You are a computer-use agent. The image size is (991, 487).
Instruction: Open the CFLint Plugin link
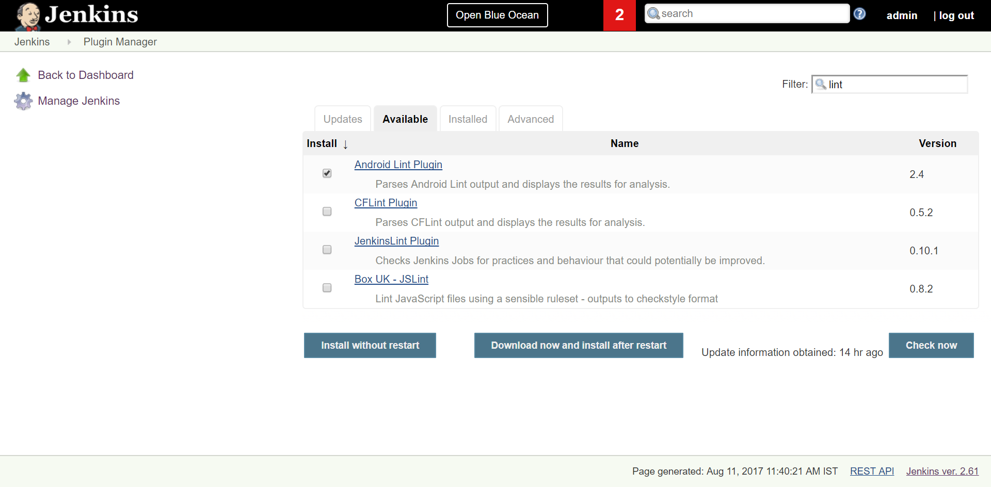click(386, 203)
